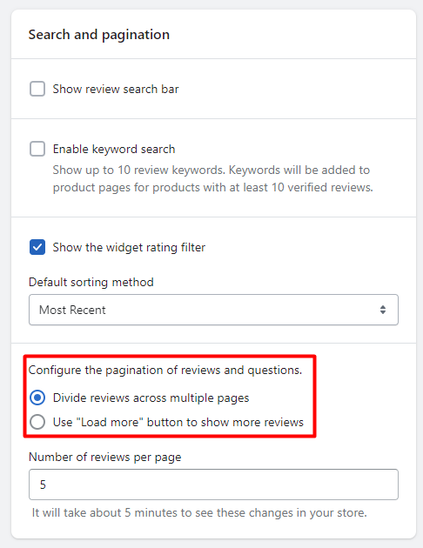Tick the Enable keyword search checkbox
Viewport: 423px width, 548px height.
click(37, 149)
